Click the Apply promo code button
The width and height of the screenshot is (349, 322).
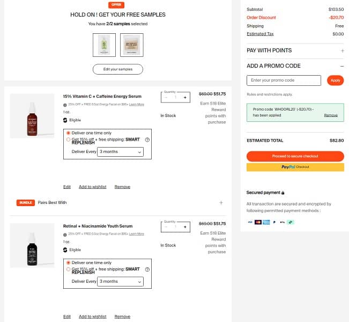[x=335, y=80]
